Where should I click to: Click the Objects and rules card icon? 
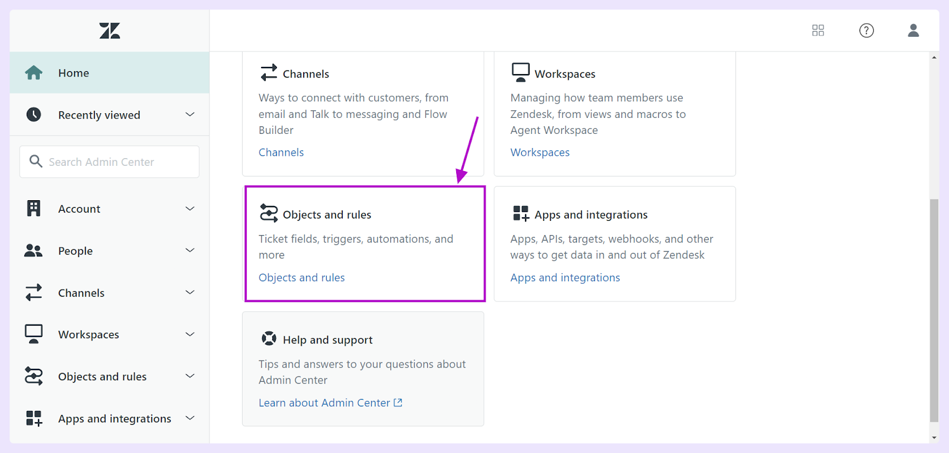point(269,213)
